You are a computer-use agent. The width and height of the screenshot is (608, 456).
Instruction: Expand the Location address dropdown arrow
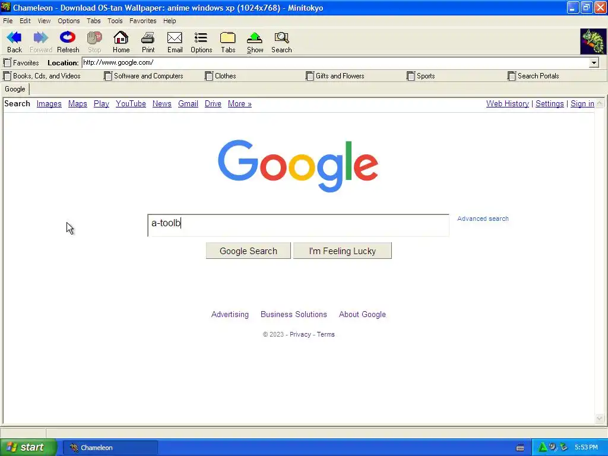coord(594,63)
